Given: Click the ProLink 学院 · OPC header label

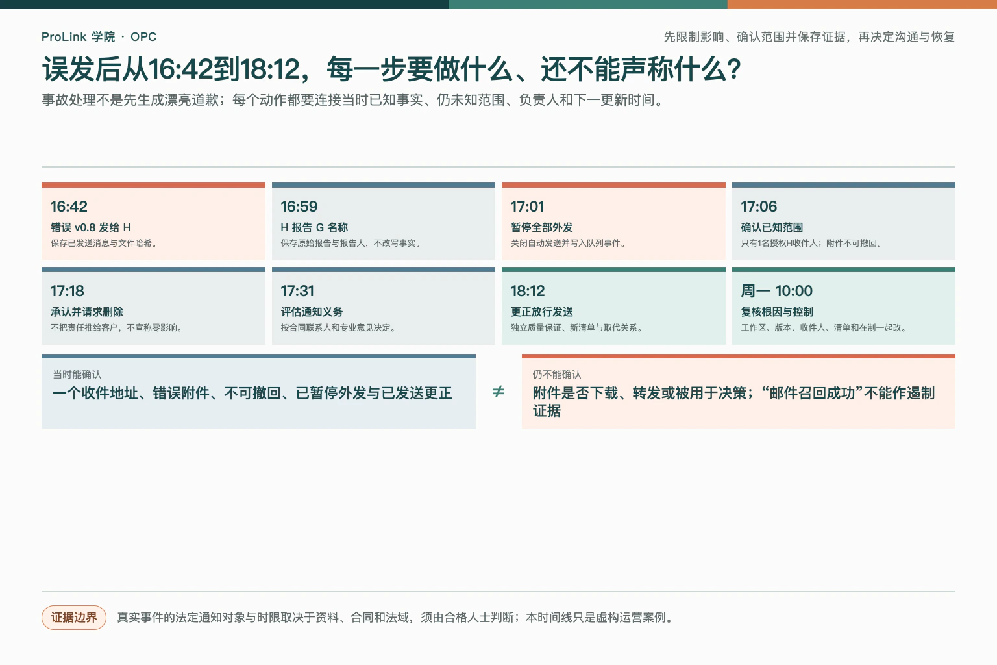Looking at the screenshot, I should (x=99, y=37).
